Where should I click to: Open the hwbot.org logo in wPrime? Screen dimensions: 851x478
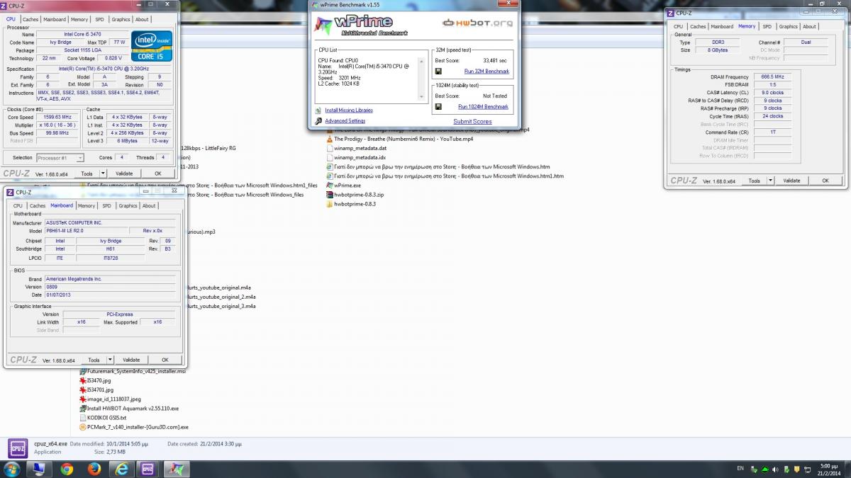click(477, 23)
